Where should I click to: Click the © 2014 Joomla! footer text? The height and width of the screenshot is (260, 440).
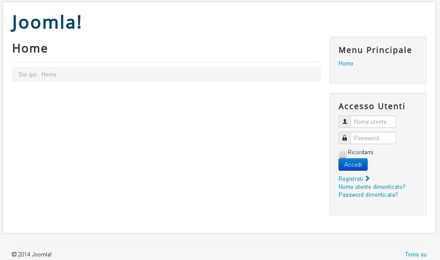click(32, 254)
